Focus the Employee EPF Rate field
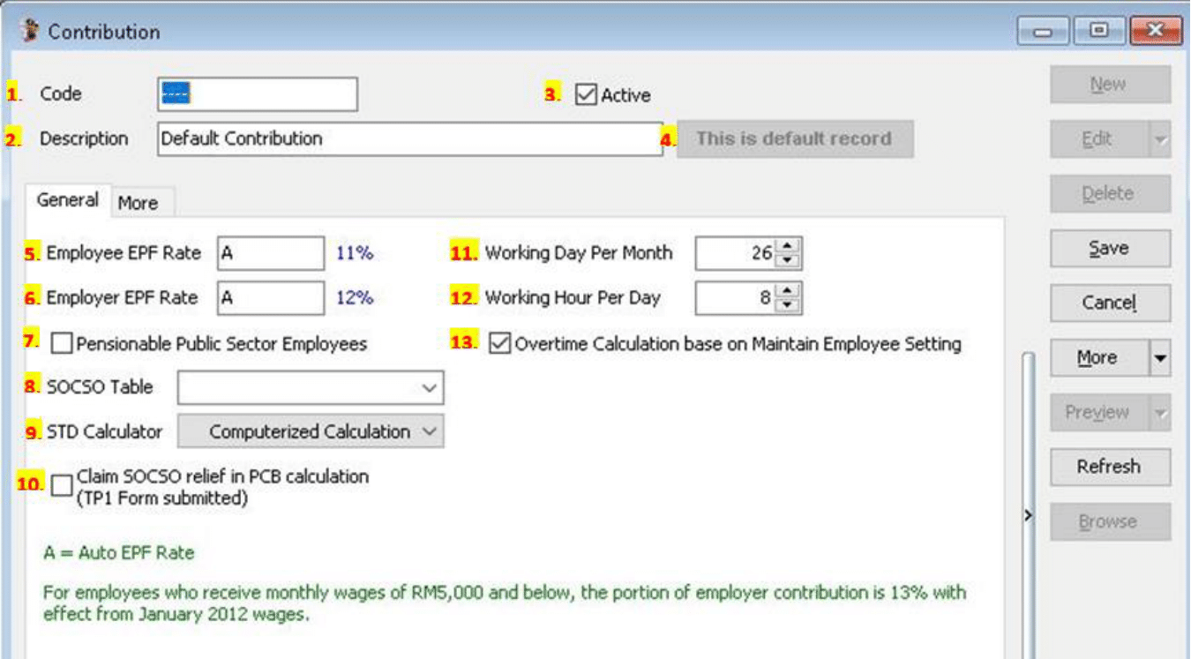This screenshot has width=1191, height=659. pyautogui.click(x=271, y=253)
